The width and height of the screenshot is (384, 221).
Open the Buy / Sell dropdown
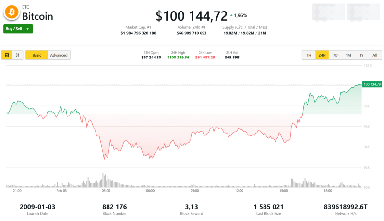pos(18,29)
